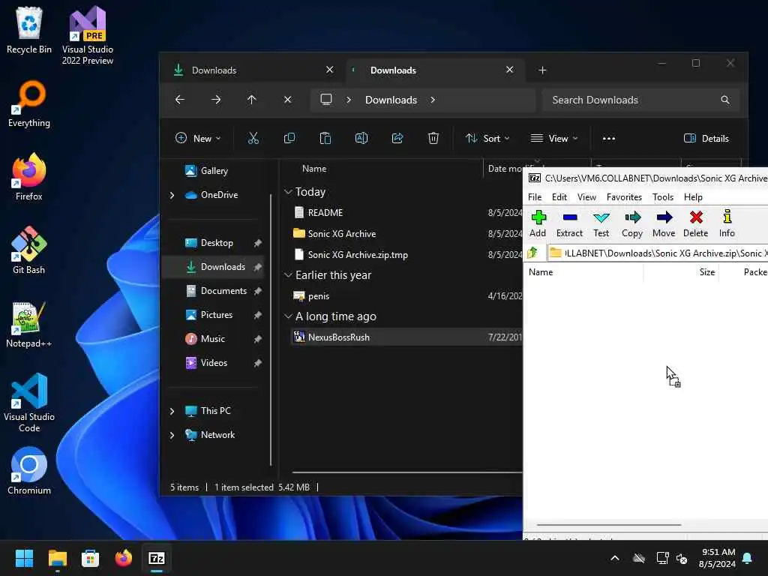Open the 7-Zip Help menu
The image size is (768, 576).
(693, 197)
